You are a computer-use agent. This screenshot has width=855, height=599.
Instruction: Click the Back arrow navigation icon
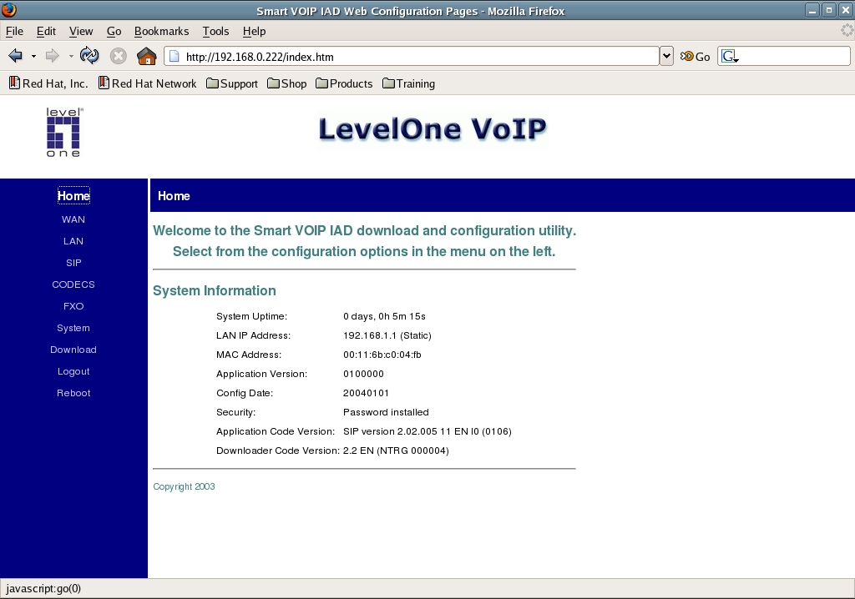click(15, 56)
